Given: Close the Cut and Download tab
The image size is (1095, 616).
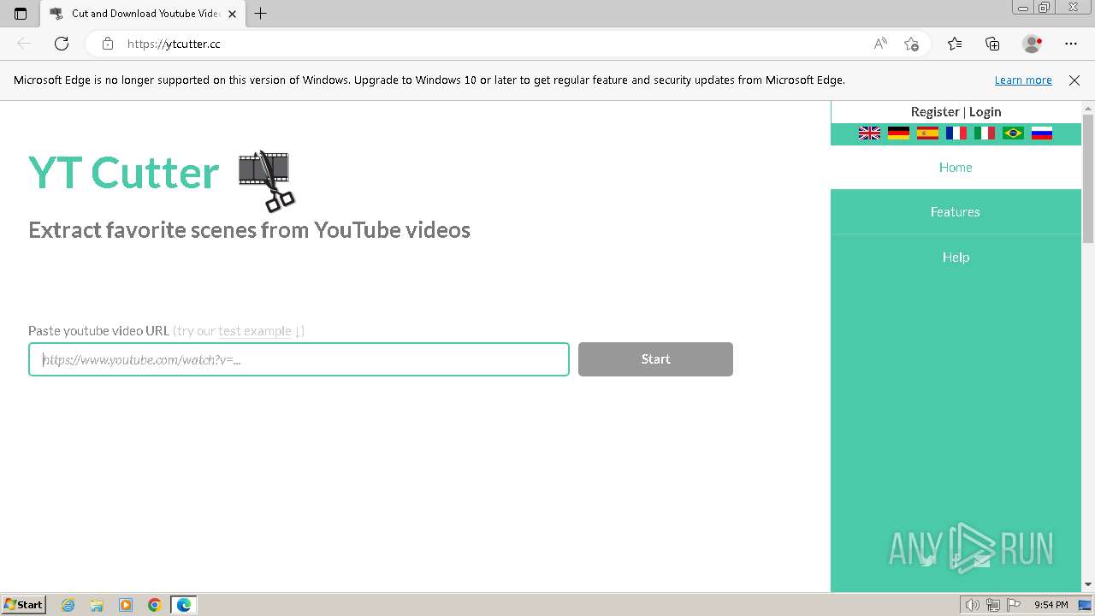Looking at the screenshot, I should click(x=232, y=14).
